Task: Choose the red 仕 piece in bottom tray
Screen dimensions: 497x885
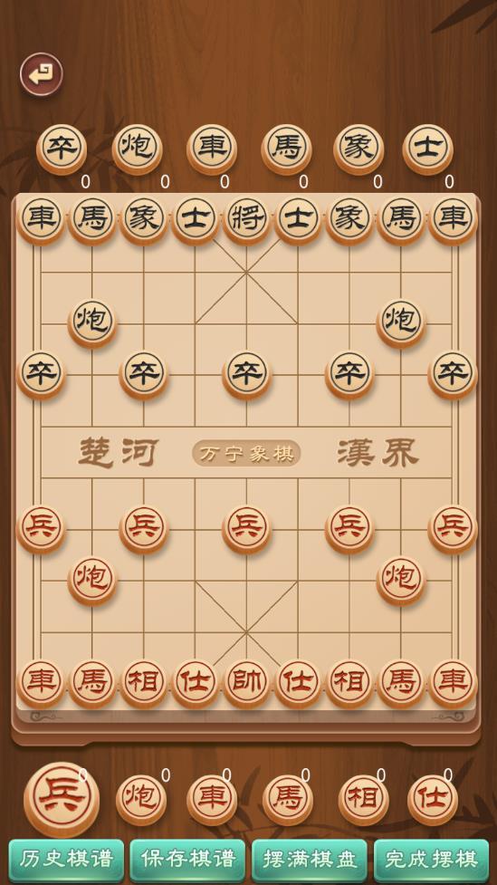Action: [x=433, y=799]
